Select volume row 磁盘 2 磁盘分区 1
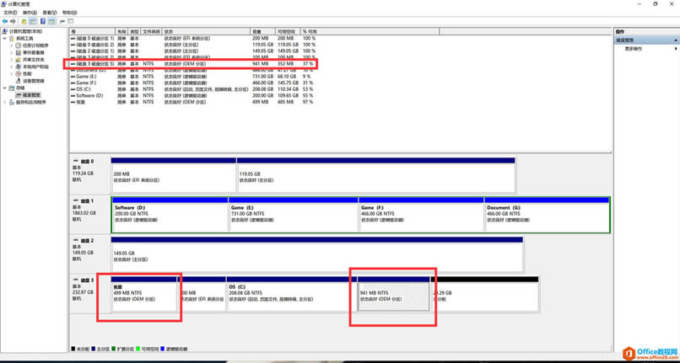 coord(193,51)
